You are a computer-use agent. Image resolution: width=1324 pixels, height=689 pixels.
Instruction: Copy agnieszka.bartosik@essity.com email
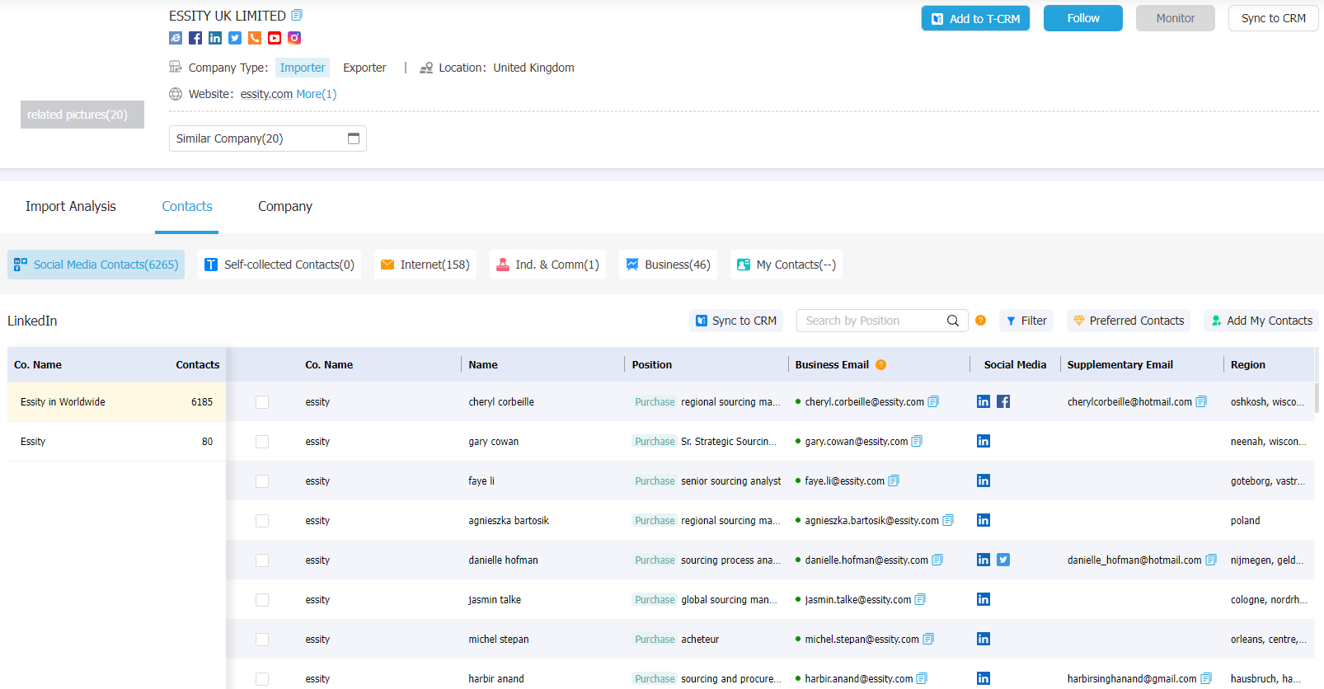(948, 520)
